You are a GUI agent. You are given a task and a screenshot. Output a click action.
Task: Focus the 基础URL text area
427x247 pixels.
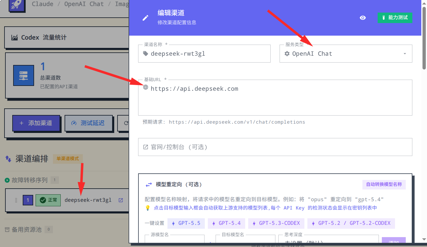(275, 98)
